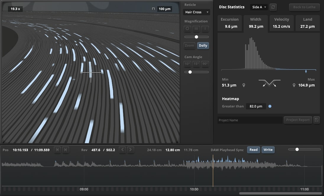Open the Side A disc dropdown

(259, 7)
